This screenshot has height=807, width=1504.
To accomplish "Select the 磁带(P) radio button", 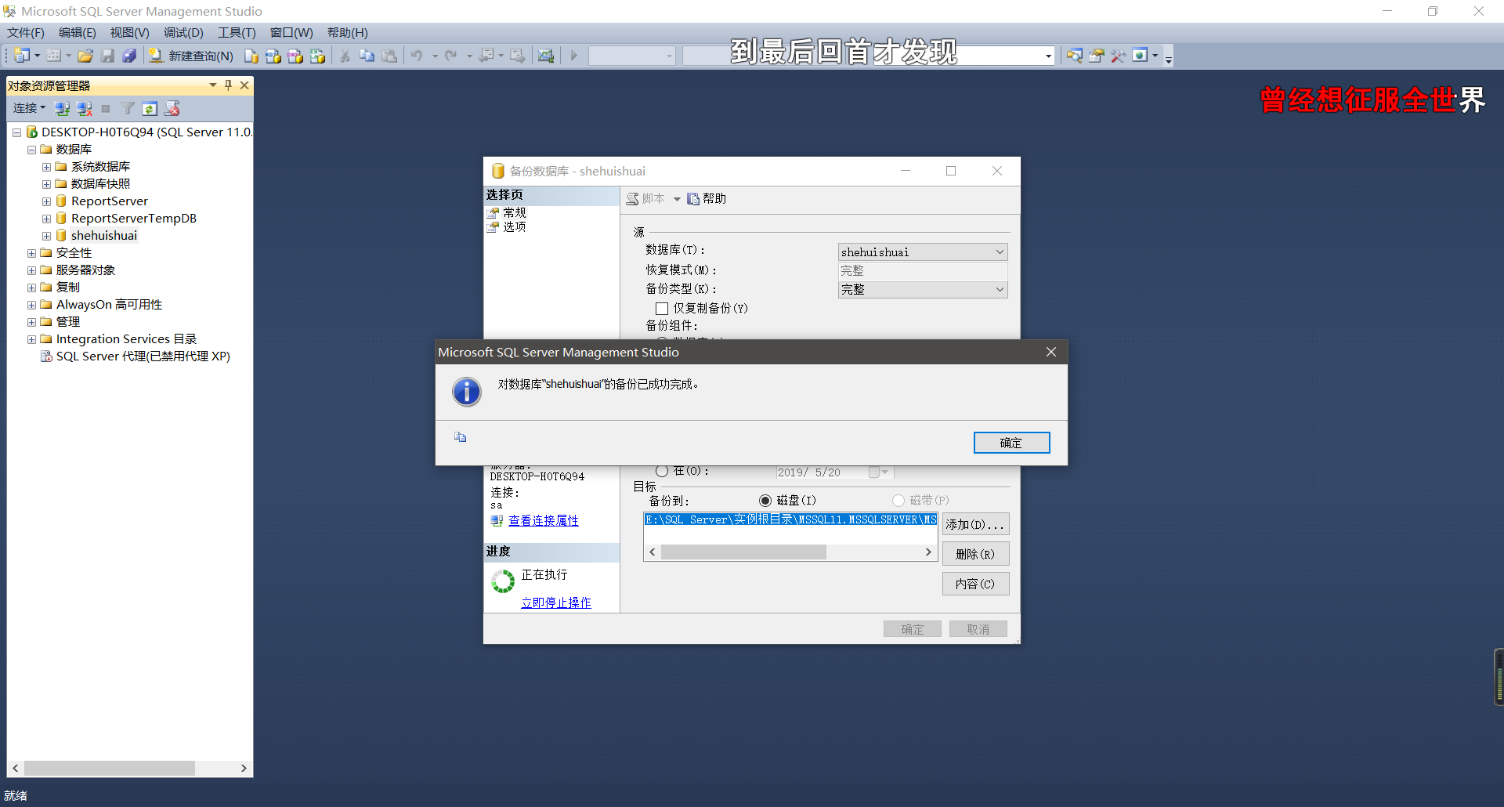I will coord(898,500).
